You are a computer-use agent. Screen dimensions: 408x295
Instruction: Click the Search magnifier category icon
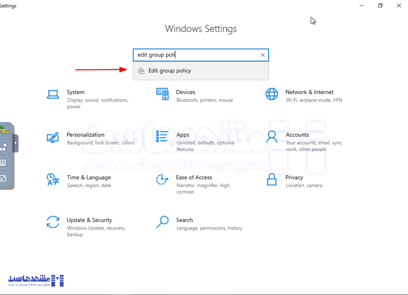click(x=162, y=222)
